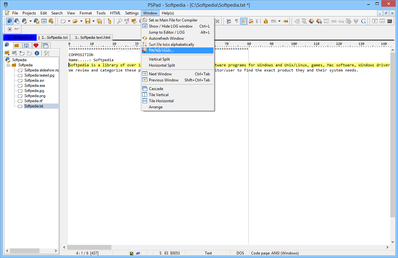398x258 pixels.
Task: Expand the dropdown arrow beside Open file
Action: point(81,21)
